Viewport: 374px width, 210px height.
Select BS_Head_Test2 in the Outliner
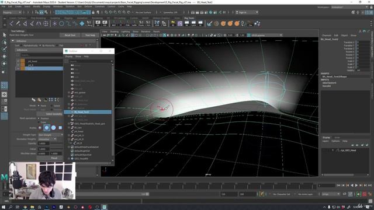point(88,112)
